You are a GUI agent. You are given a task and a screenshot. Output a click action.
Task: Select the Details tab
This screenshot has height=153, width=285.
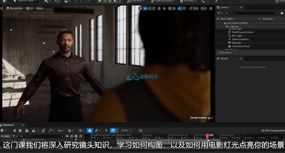click(224, 58)
